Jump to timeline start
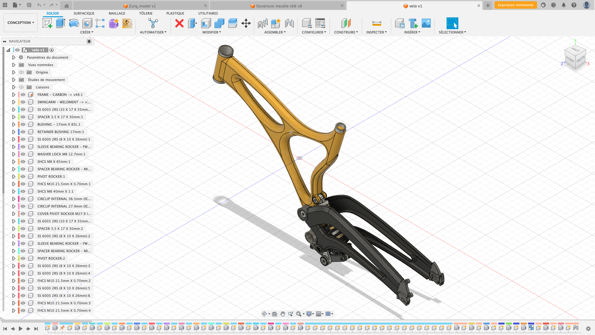 click(5, 328)
